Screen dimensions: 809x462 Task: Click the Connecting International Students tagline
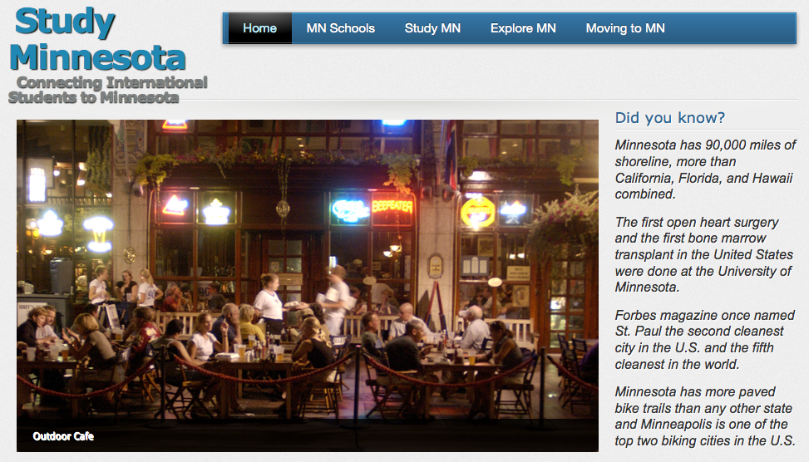[107, 90]
